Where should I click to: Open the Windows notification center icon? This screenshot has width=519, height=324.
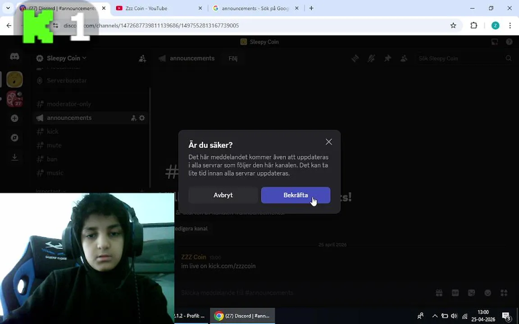506,316
